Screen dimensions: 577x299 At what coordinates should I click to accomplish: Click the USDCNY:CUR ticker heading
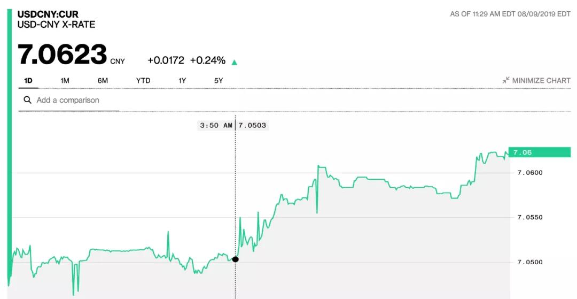[x=48, y=14]
